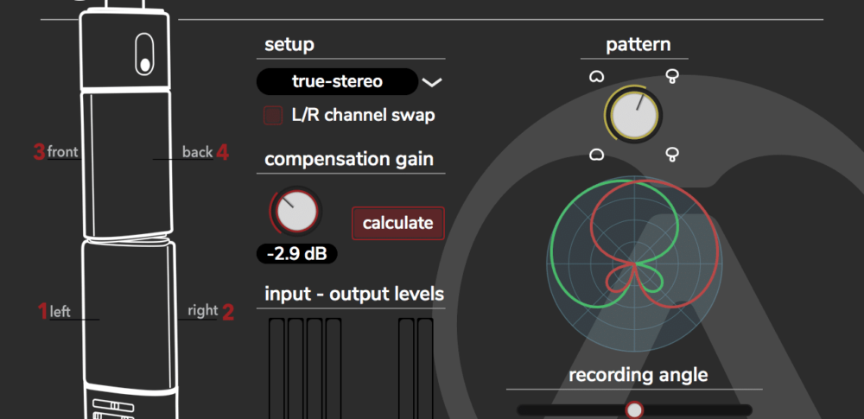This screenshot has width=864, height=419.
Task: Click the '1 left' capsule label
Action: pos(54,312)
